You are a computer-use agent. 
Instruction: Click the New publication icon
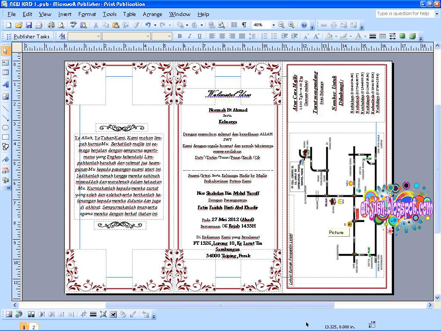9,25
